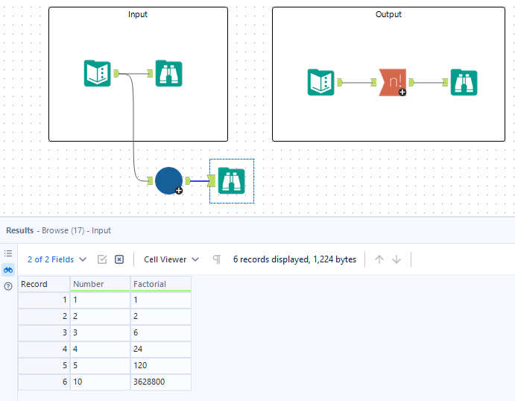Image resolution: width=515 pixels, height=401 pixels.
Task: Click the Number column header
Action: click(x=100, y=284)
